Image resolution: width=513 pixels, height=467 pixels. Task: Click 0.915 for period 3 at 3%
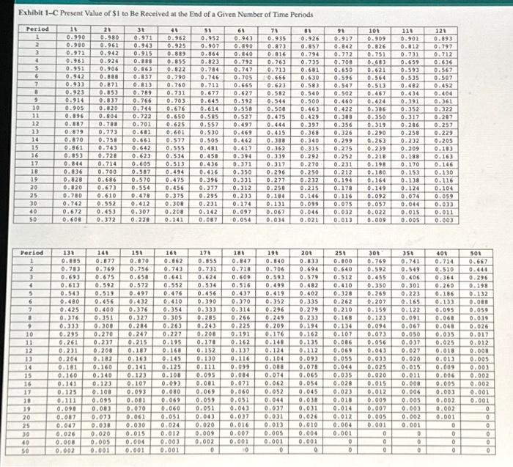point(143,53)
